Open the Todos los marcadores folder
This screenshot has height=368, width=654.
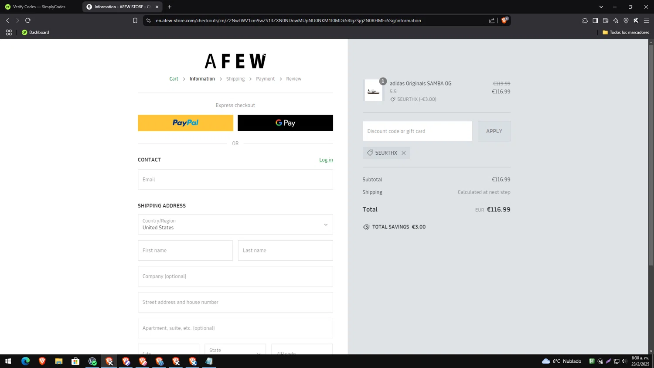coord(626,32)
